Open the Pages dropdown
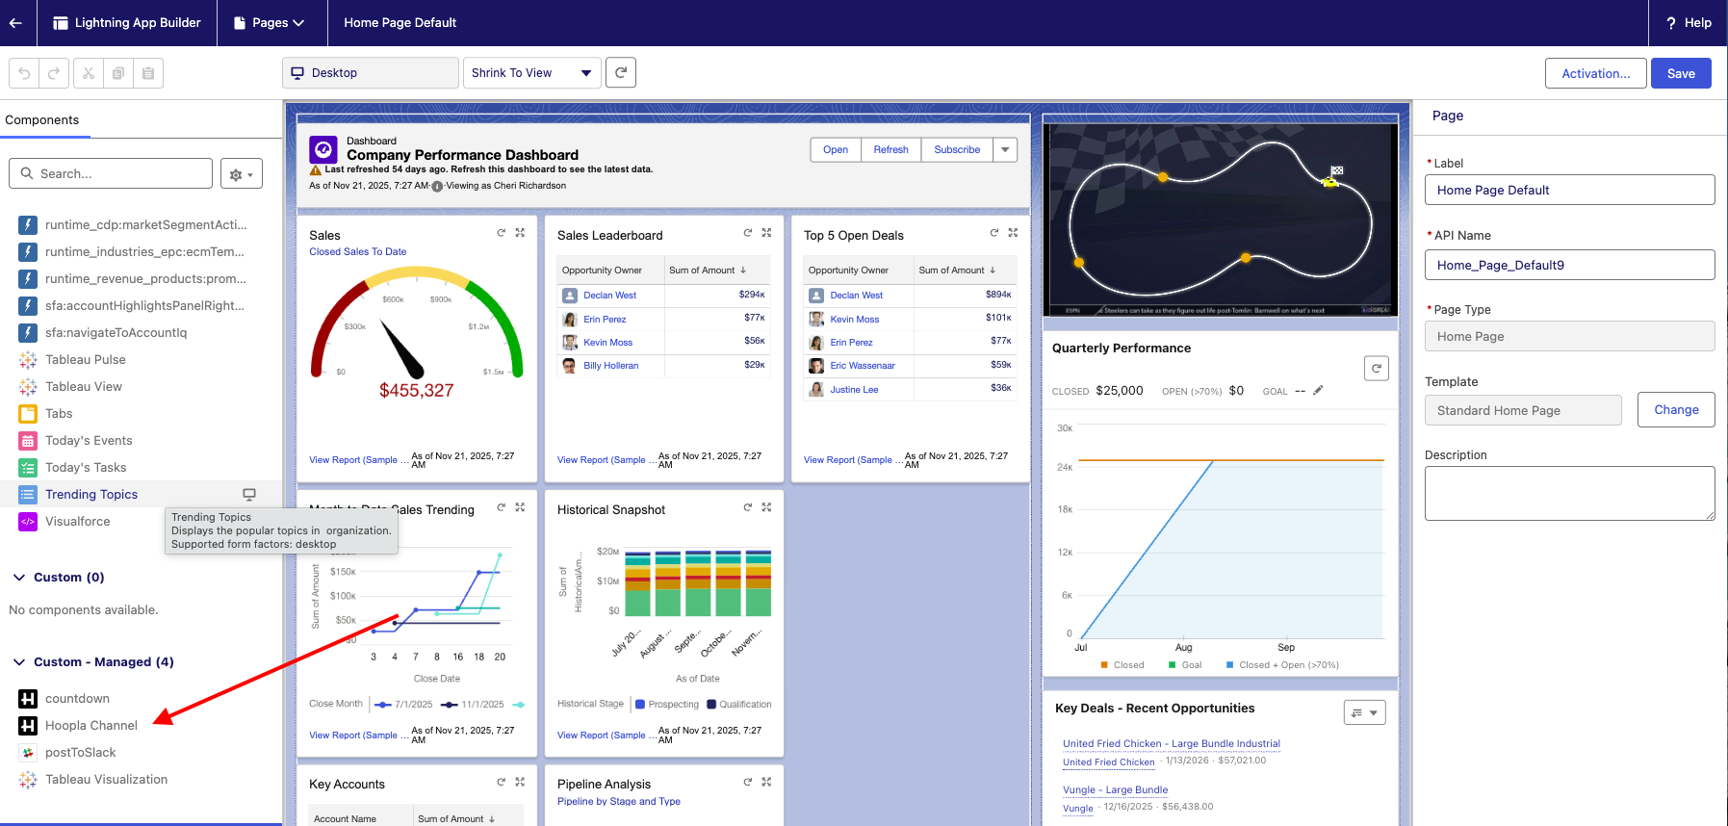Viewport: 1728px width, 826px height. tap(269, 23)
